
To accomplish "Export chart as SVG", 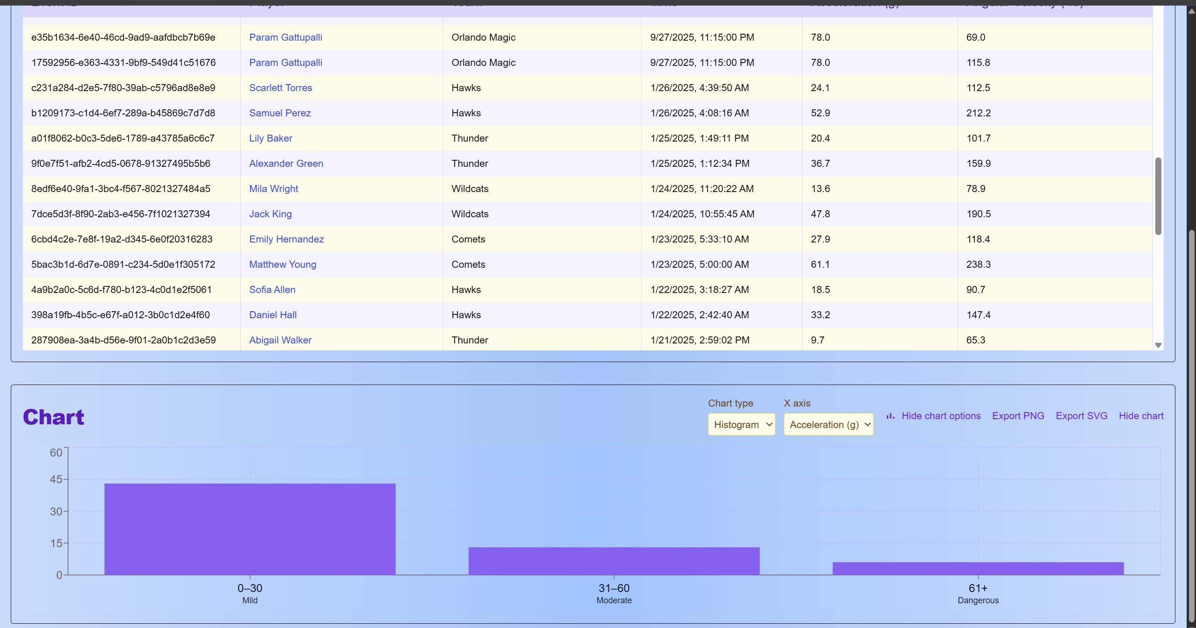I will pyautogui.click(x=1081, y=416).
